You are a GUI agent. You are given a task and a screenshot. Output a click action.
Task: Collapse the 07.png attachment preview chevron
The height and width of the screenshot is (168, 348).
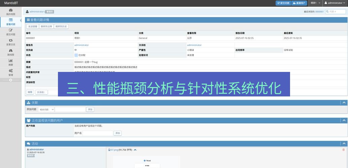135,150
